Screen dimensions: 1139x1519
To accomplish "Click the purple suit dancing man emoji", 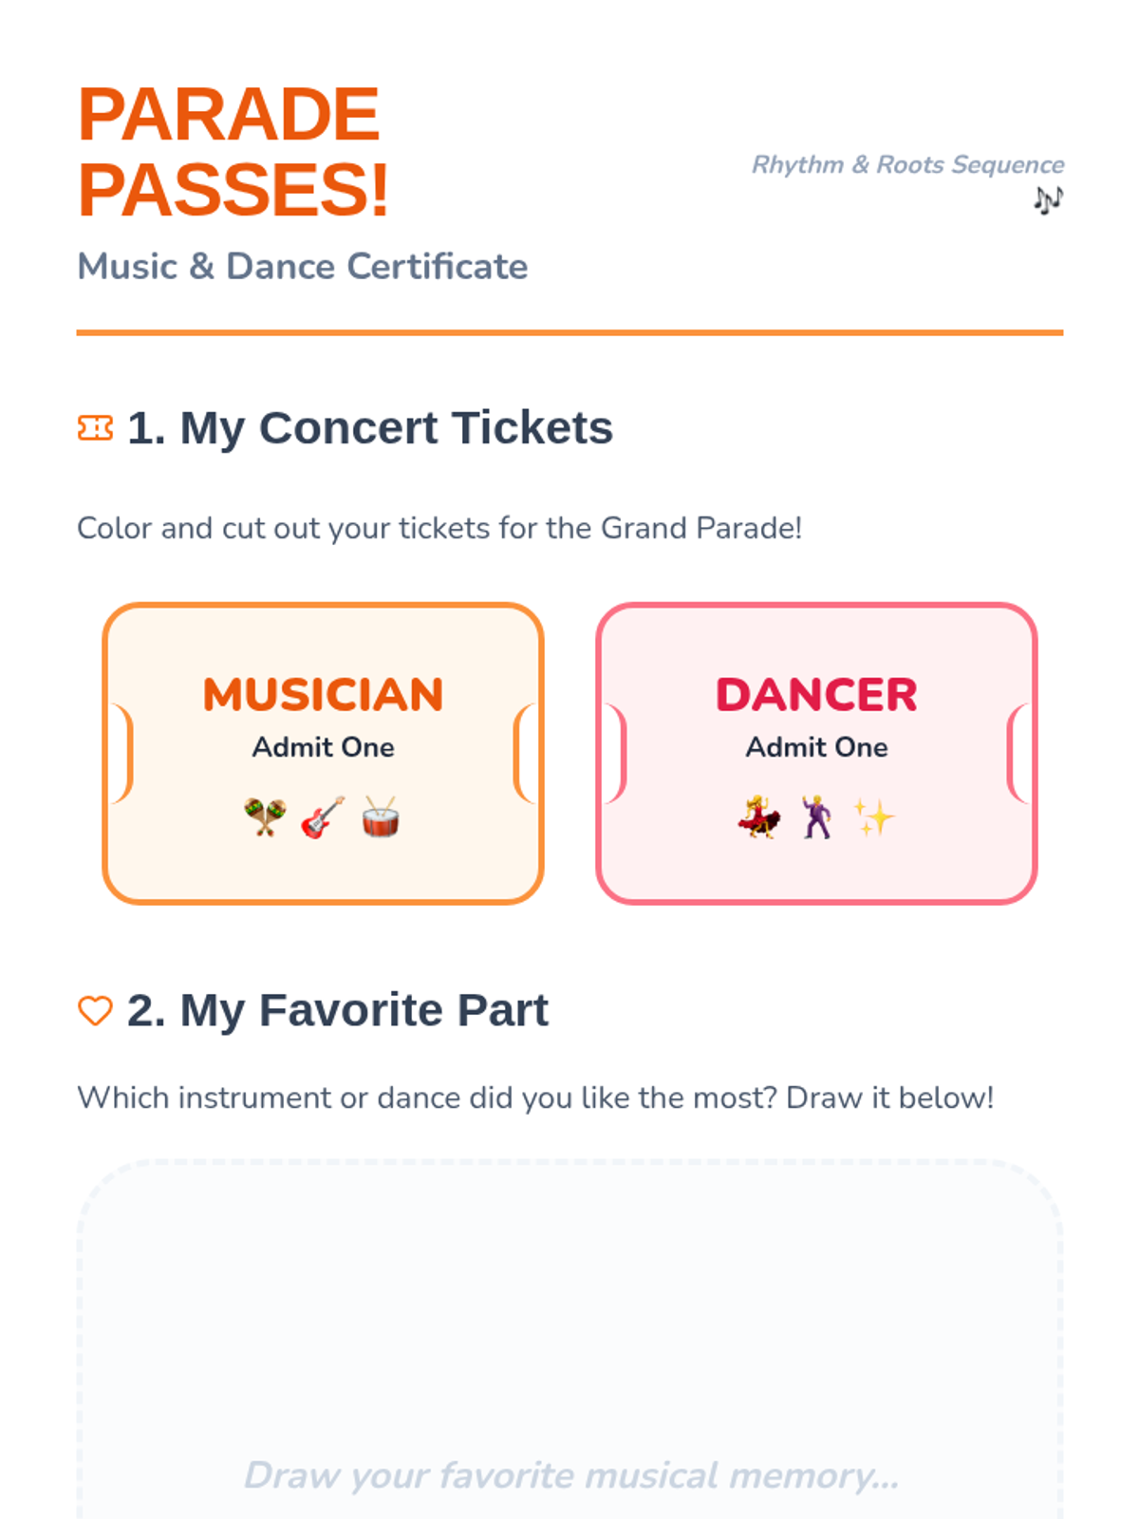I will pyautogui.click(x=816, y=816).
